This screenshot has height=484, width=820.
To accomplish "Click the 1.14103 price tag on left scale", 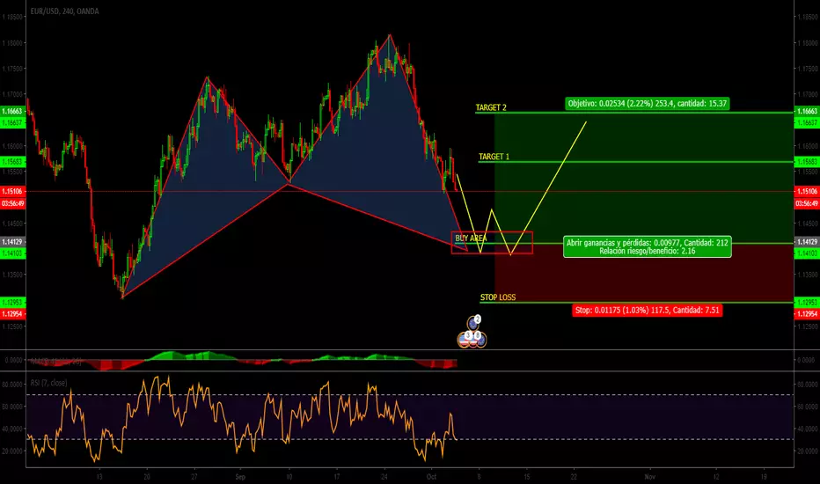I will point(12,253).
